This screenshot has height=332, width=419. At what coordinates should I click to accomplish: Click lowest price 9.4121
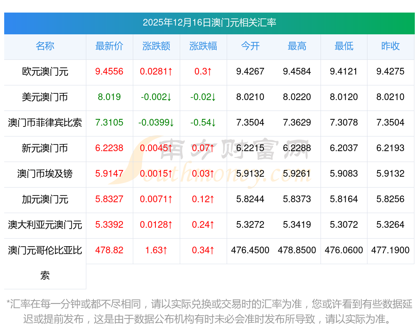coord(344,71)
